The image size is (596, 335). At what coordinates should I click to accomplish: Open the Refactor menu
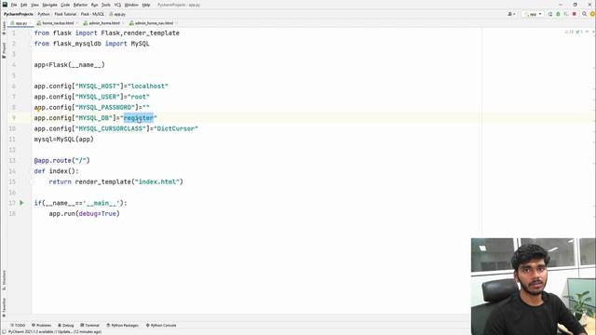pos(80,5)
